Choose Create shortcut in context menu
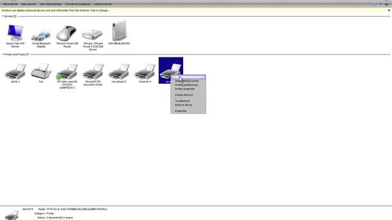Viewport: 392px width, 220px height. pos(188,95)
